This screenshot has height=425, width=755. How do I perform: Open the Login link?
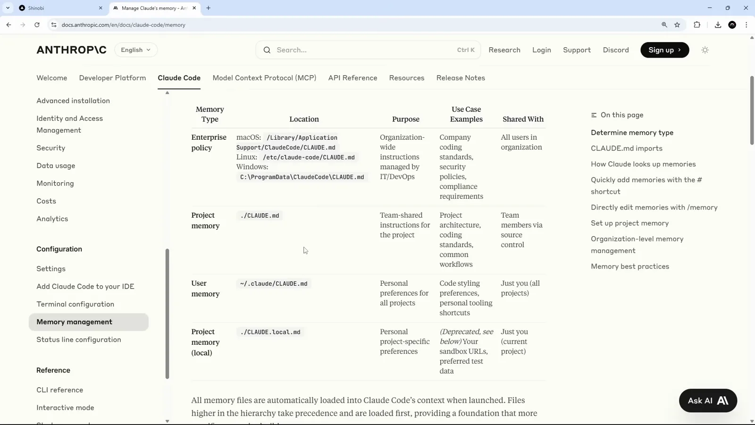pos(542,50)
